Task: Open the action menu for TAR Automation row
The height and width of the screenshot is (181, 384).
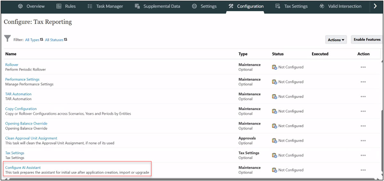Action: click(363, 97)
